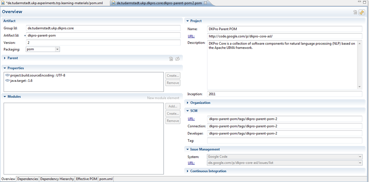Click the open effective POM icon in header

click(x=355, y=12)
